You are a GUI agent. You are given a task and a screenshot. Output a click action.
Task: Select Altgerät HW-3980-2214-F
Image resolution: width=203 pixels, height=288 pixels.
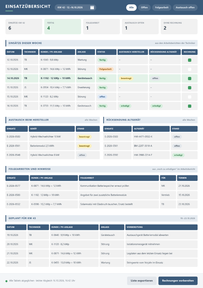tap(151, 155)
